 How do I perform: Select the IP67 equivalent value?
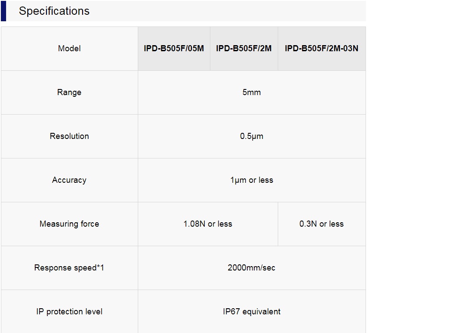coord(252,312)
